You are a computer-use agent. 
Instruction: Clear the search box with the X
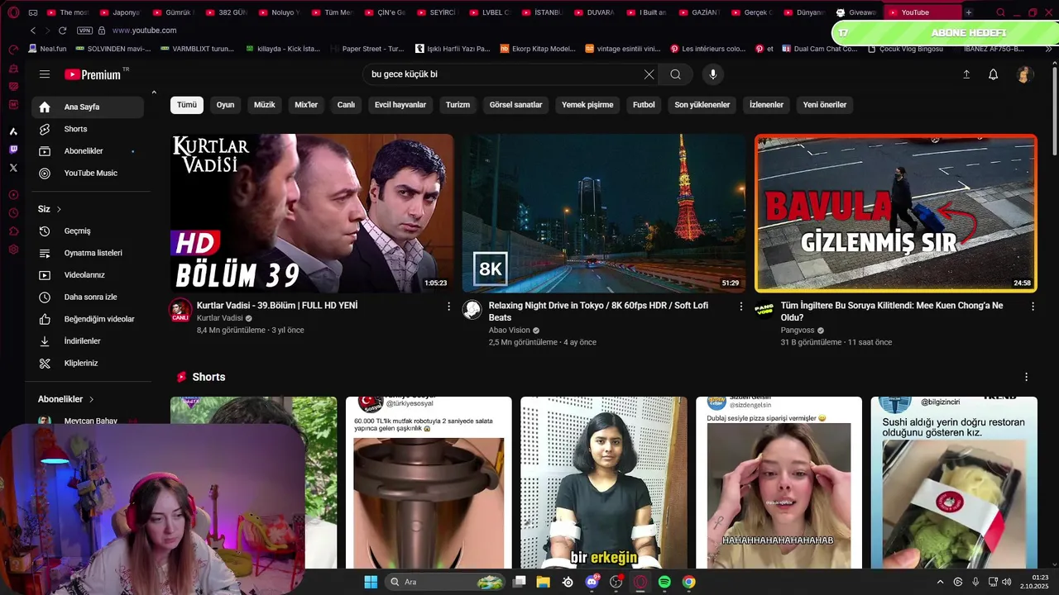point(649,74)
